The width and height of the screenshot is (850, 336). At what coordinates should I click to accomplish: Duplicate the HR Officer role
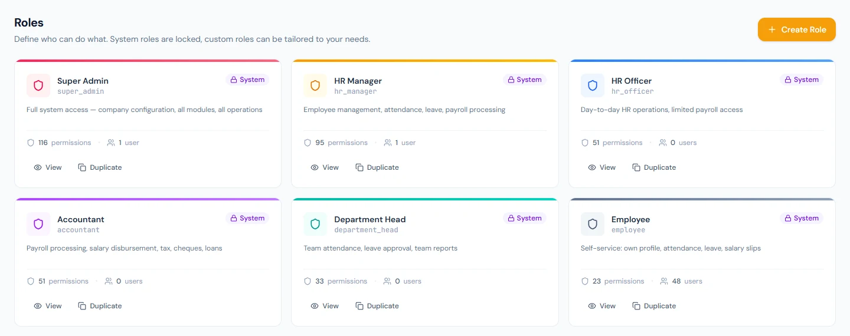tap(654, 167)
